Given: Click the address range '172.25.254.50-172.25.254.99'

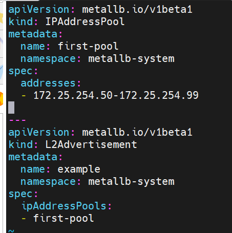Looking at the screenshot, I should (x=116, y=95).
